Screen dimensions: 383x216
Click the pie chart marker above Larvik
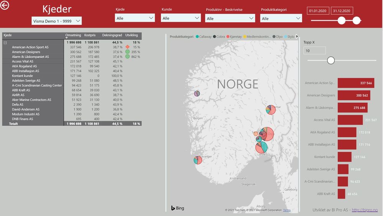coord(261,147)
